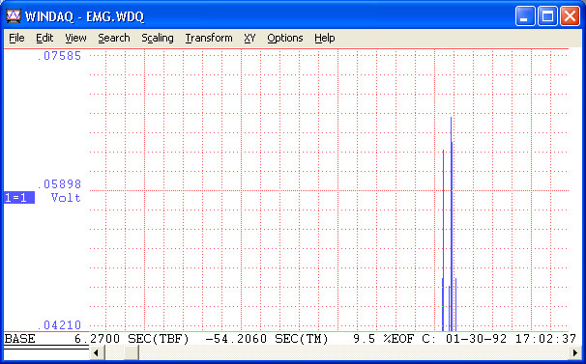Screen dimensions: 586x364
Task: Open the Help menu
Action: tap(324, 38)
